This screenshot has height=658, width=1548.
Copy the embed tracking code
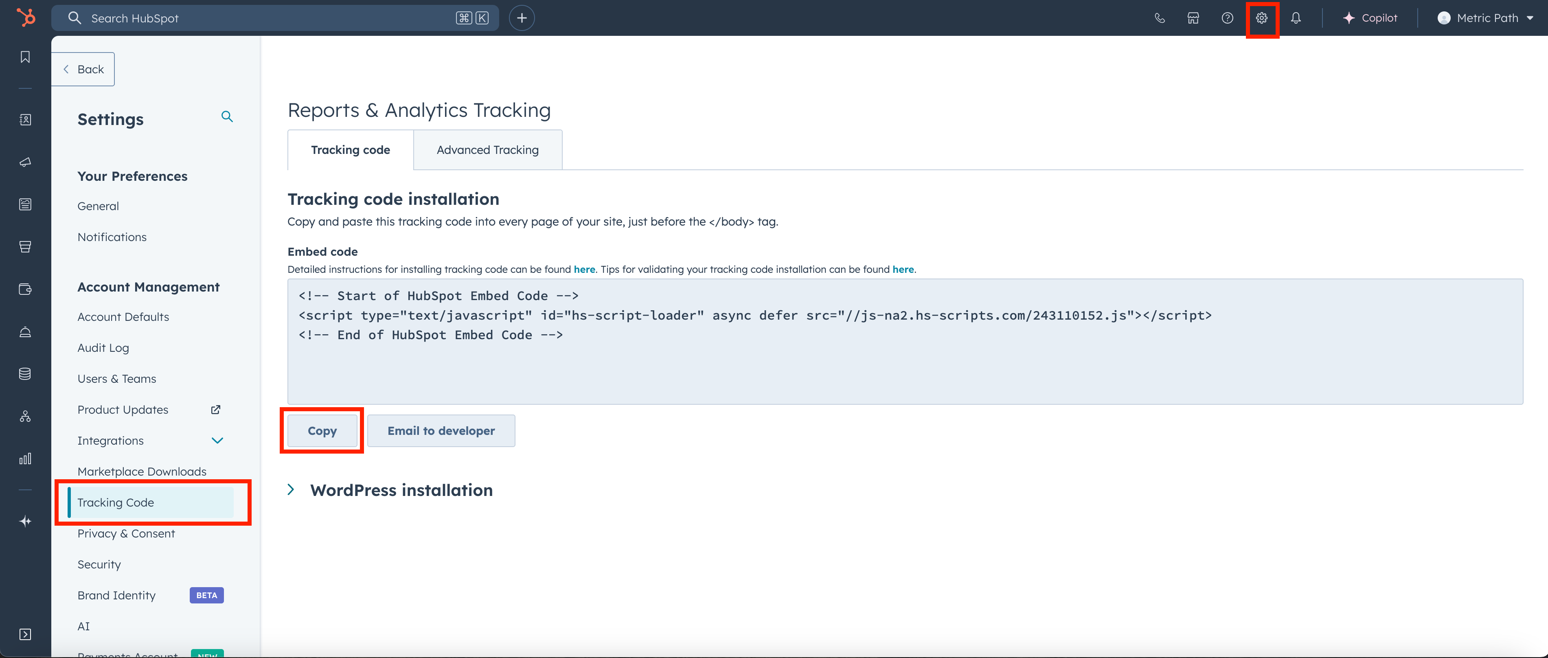322,431
